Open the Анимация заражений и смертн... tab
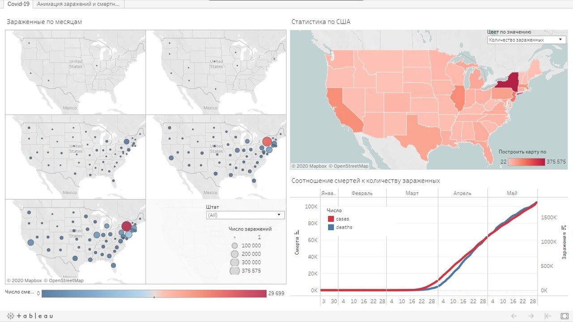Image resolution: width=573 pixels, height=322 pixels. click(x=78, y=4)
